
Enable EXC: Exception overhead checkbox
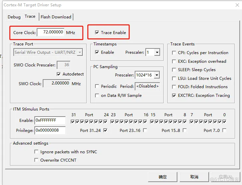174,61
